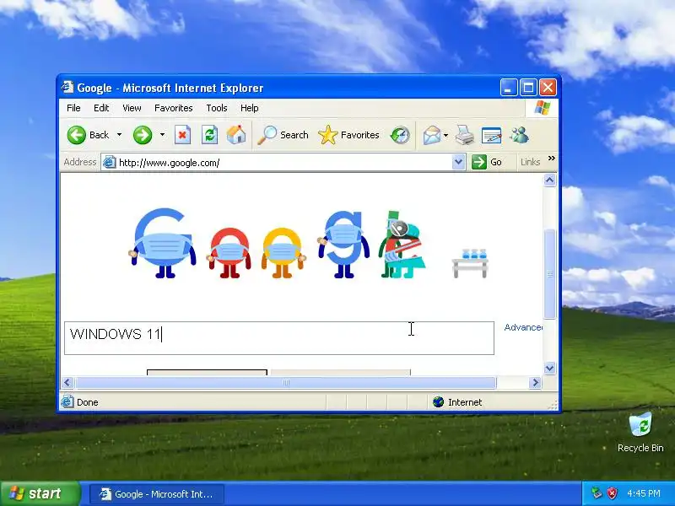
Task: Open the Edit menu
Action: coord(101,108)
